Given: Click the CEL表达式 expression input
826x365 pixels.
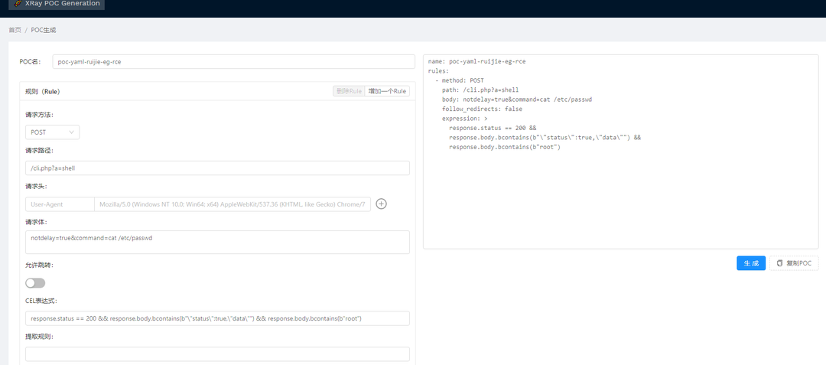Looking at the screenshot, I should click(x=217, y=318).
